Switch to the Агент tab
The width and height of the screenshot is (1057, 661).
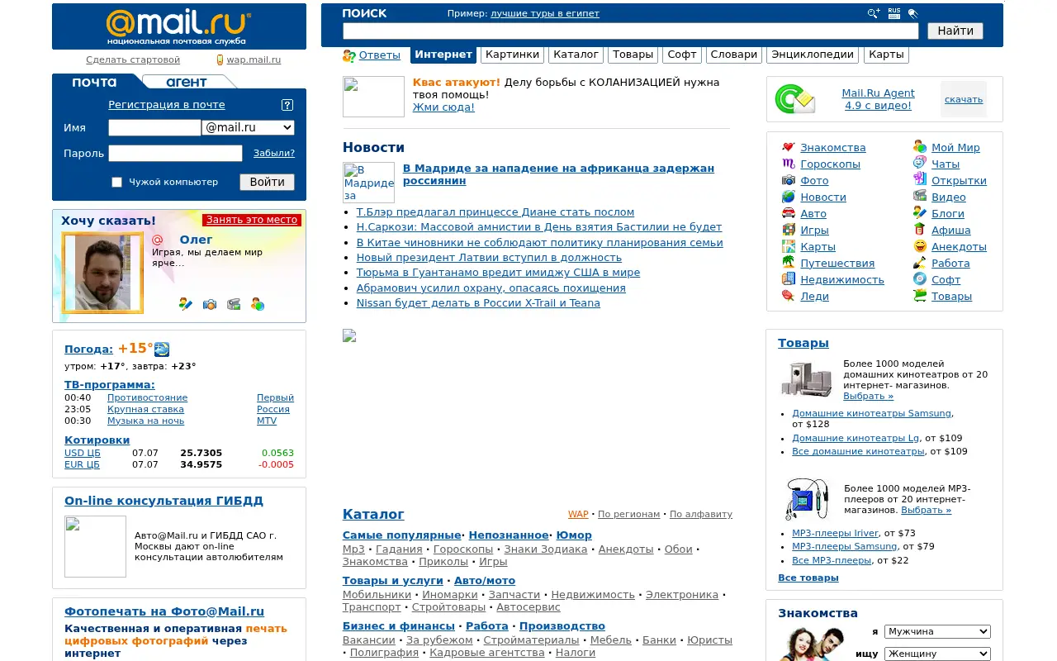pos(187,82)
